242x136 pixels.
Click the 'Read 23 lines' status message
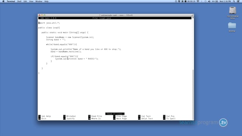pyautogui.click(x=115, y=114)
